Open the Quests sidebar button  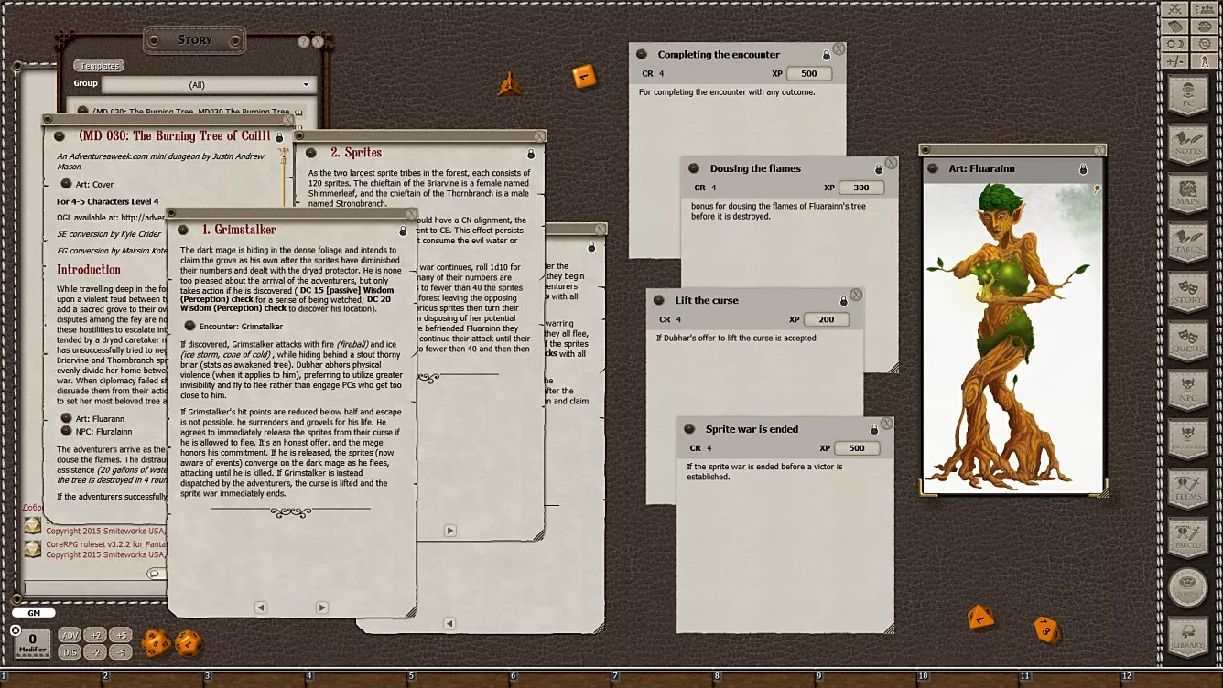[1188, 341]
